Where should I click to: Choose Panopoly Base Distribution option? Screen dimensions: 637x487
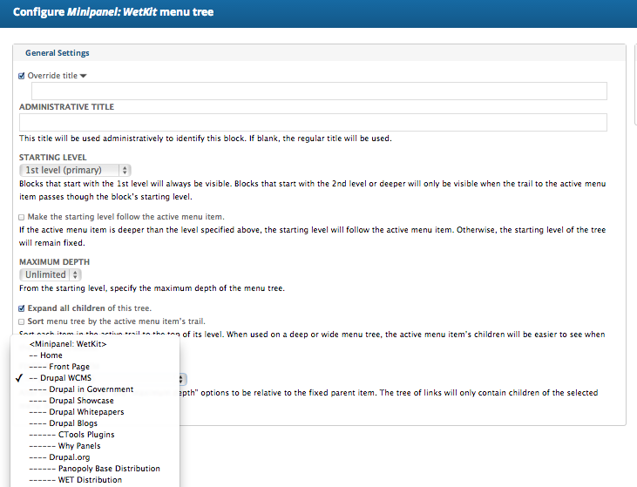pos(95,469)
